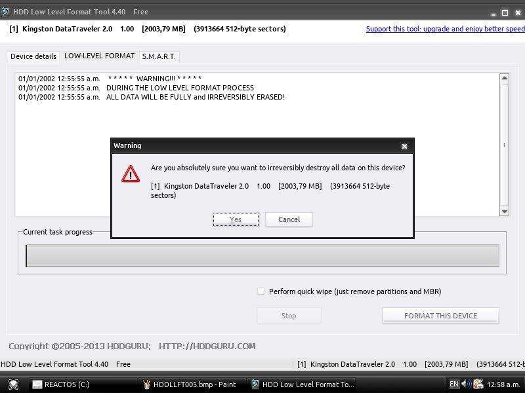
Task: Select the LOW-LEVEL FORMAT tab
Action: click(100, 56)
